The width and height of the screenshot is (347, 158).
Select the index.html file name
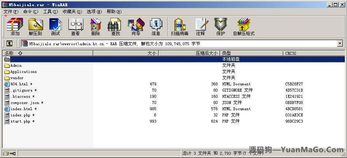point(23,109)
